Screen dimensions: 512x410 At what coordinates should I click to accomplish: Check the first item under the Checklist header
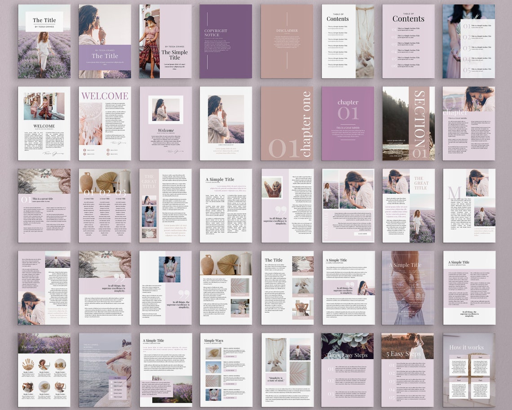(111, 382)
